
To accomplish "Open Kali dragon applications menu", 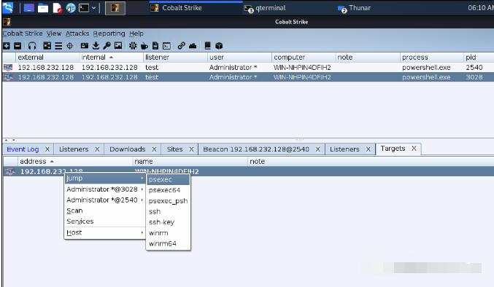I will click(7, 8).
